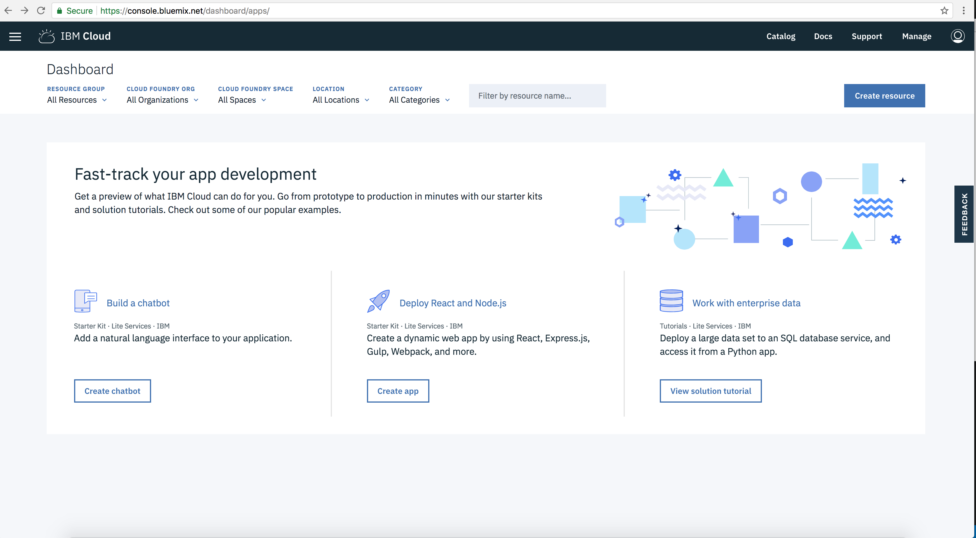This screenshot has width=976, height=538.
Task: Open the Work with enterprise data link
Action: pyautogui.click(x=746, y=303)
